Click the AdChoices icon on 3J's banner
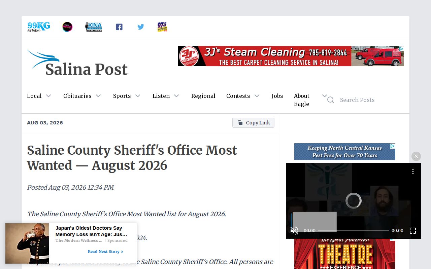This screenshot has width=431, height=269. [x=401, y=49]
